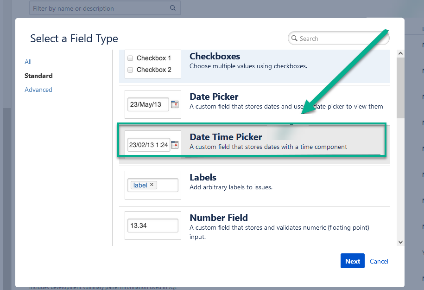Toggle the Checkbox 2 option

(x=130, y=70)
